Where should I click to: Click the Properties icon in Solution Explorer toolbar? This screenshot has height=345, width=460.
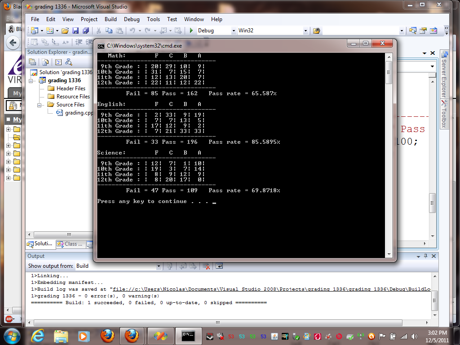tap(32, 62)
